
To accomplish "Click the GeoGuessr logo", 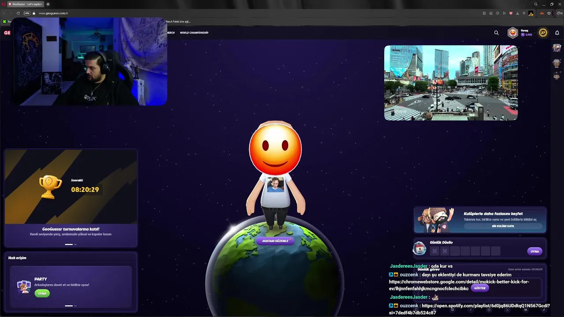I will (7, 33).
